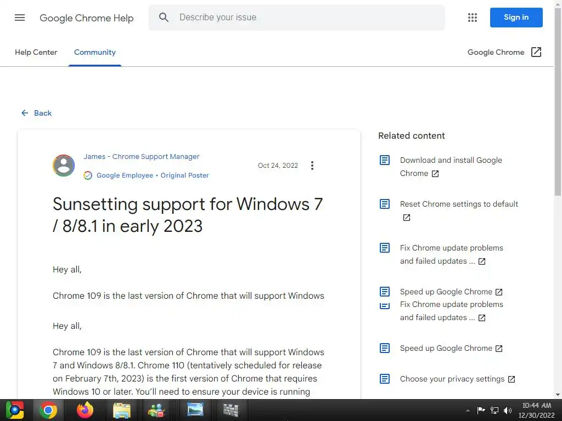Click the Original Poster label
Image resolution: width=562 pixels, height=421 pixels.
[184, 175]
